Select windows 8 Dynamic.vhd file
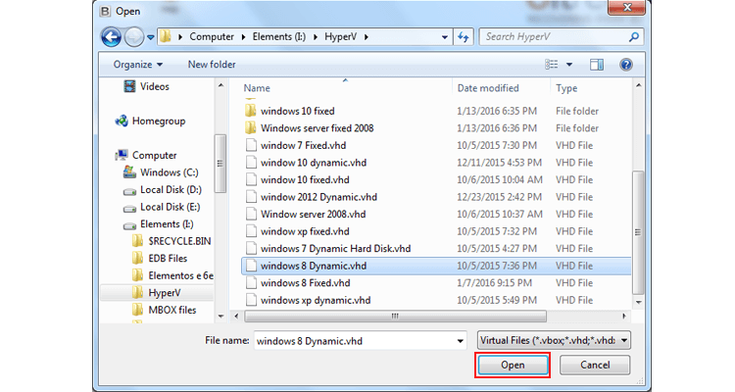The height and width of the screenshot is (392, 735). tap(314, 266)
